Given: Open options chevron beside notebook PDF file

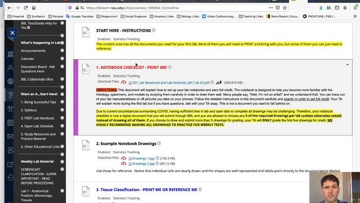Looking at the screenshot, I should pos(212,82).
